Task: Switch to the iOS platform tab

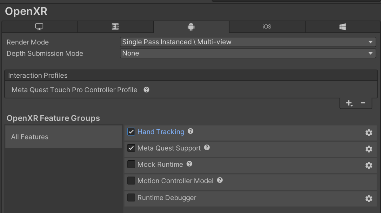Action: point(267,27)
